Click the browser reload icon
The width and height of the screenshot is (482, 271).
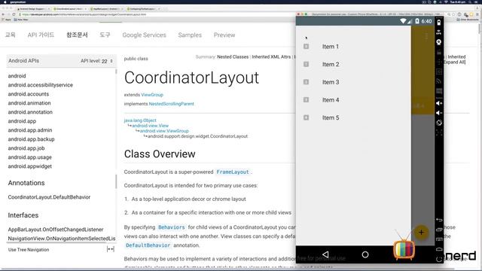coord(14,14)
